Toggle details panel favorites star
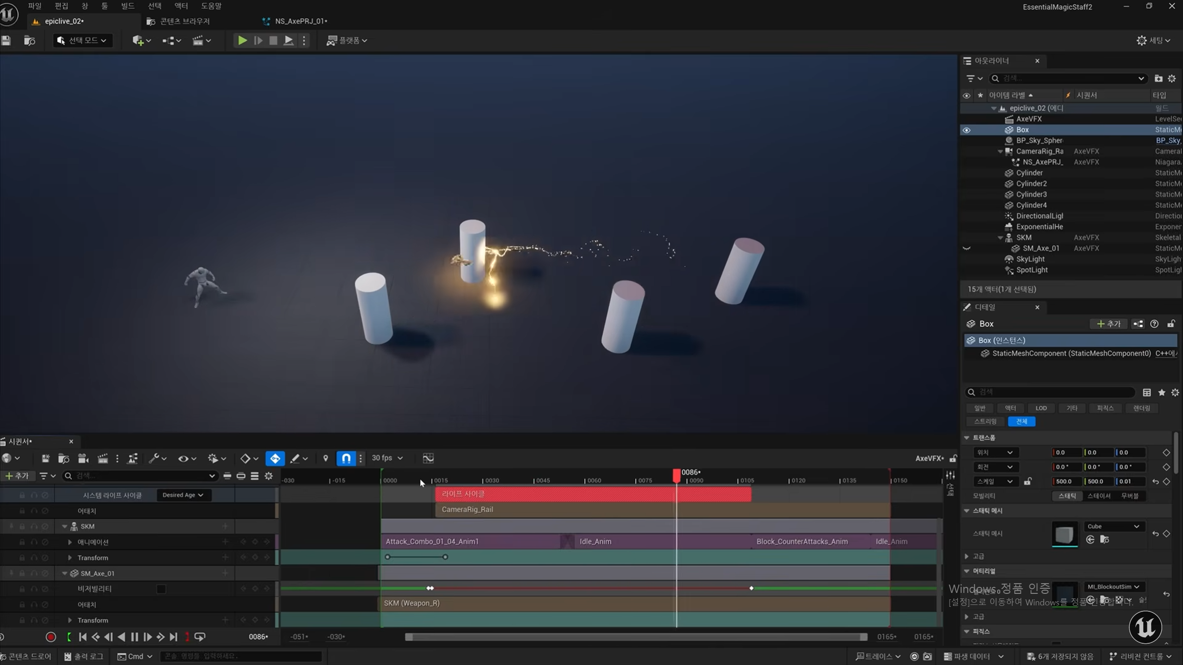The image size is (1183, 665). pyautogui.click(x=1161, y=392)
